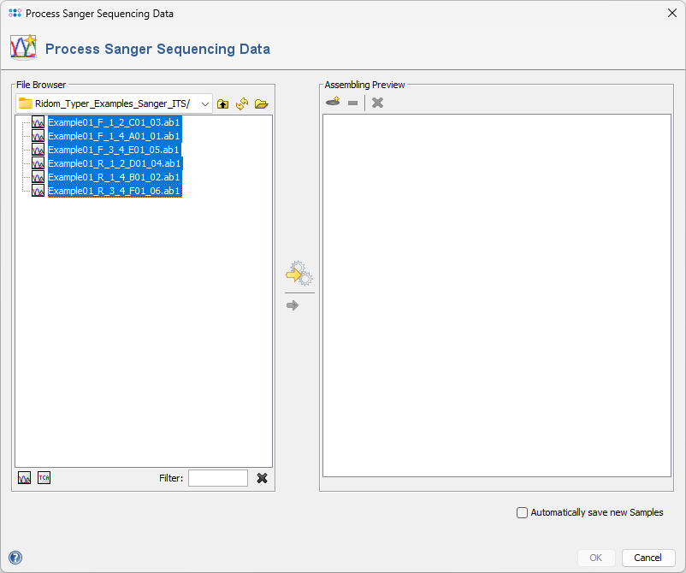Clear the filter using the black X icon
This screenshot has width=686, height=573.
point(262,478)
